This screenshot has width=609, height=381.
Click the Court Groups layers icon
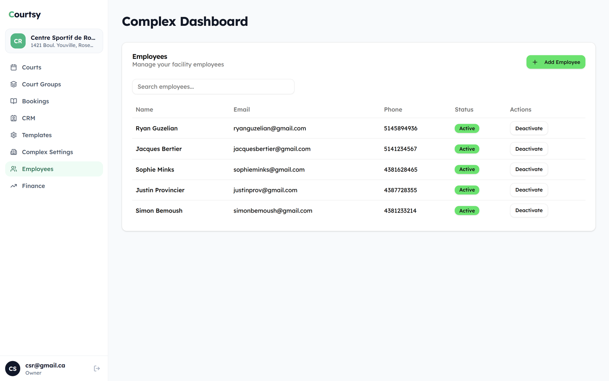(14, 84)
